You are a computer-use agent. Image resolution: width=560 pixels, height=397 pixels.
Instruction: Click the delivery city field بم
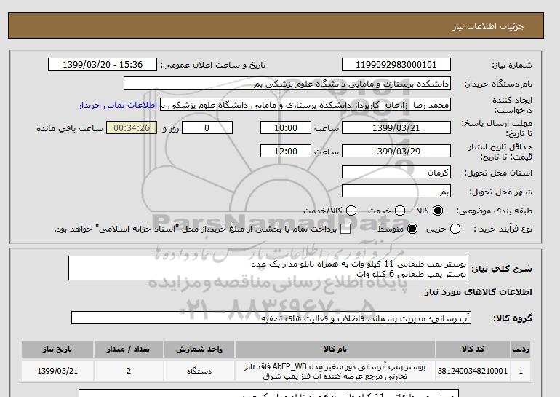point(396,192)
